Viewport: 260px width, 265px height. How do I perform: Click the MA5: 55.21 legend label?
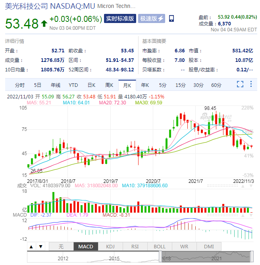[39, 103]
